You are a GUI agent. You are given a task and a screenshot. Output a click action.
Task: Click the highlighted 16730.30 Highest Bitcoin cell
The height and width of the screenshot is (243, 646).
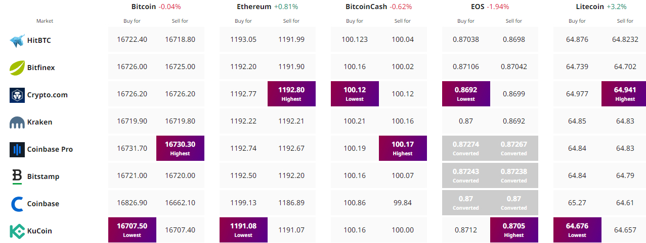coord(180,148)
